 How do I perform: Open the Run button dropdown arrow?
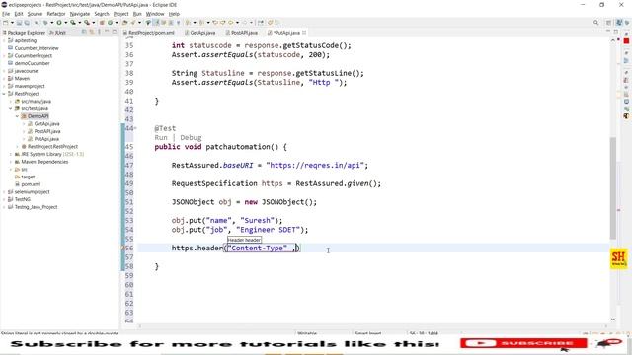pyautogui.click(x=65, y=23)
